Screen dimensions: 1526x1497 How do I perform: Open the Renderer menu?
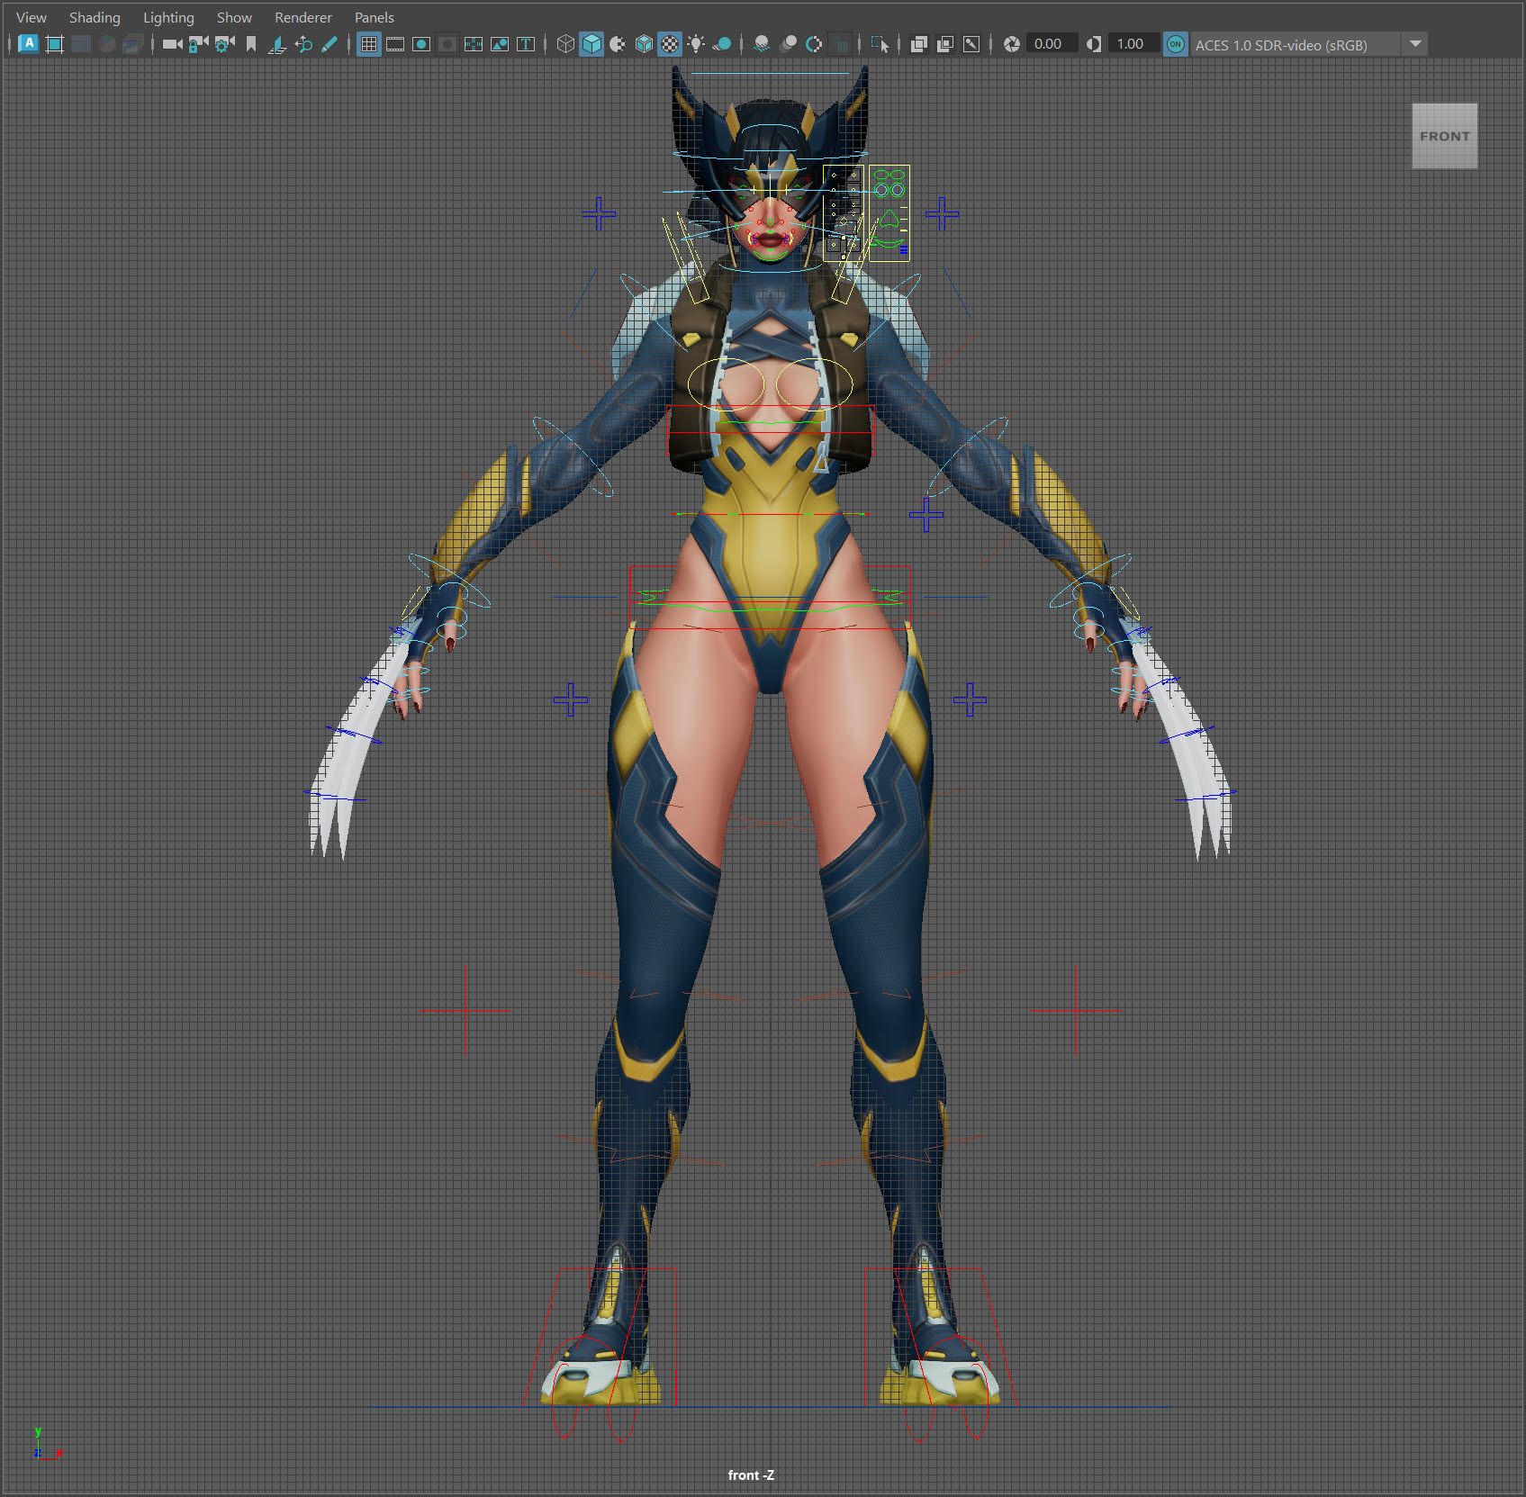(302, 17)
